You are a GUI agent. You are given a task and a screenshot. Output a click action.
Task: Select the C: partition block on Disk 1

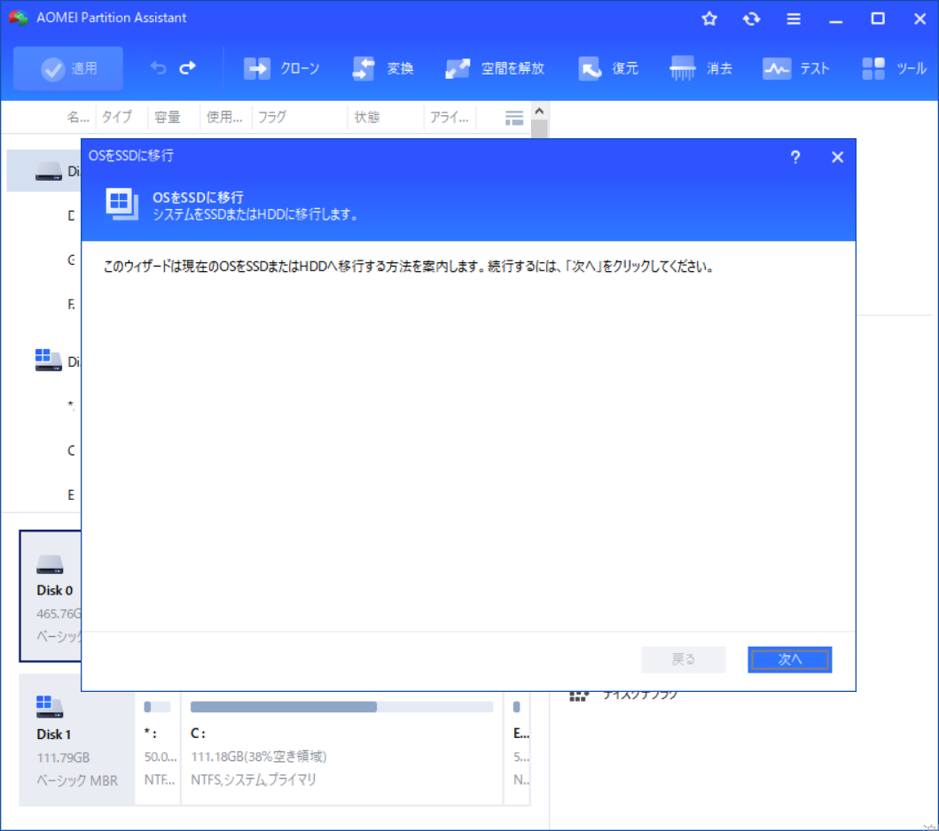click(x=341, y=749)
